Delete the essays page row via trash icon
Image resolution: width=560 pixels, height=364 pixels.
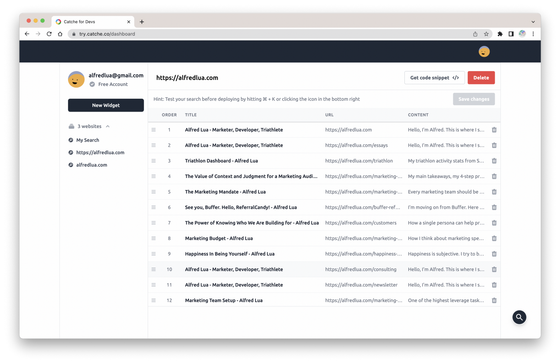coord(494,145)
